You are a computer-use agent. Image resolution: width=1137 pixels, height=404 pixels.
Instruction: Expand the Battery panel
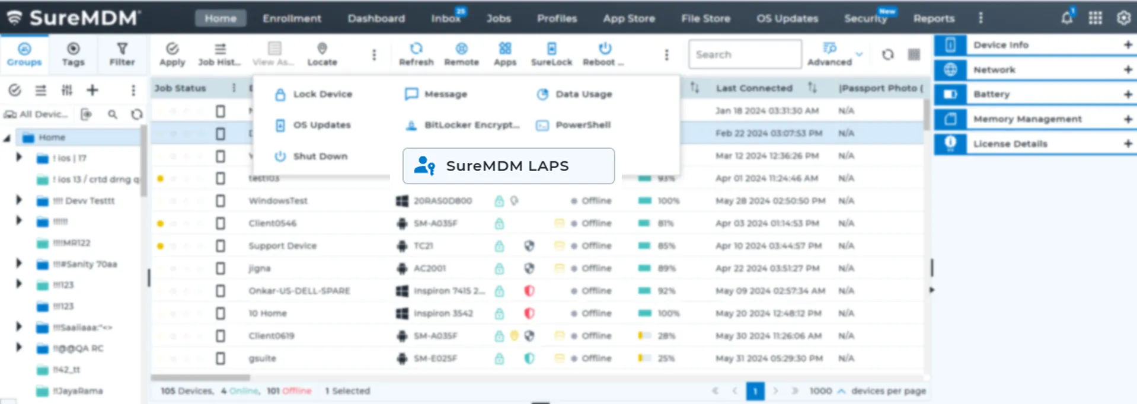(1128, 94)
